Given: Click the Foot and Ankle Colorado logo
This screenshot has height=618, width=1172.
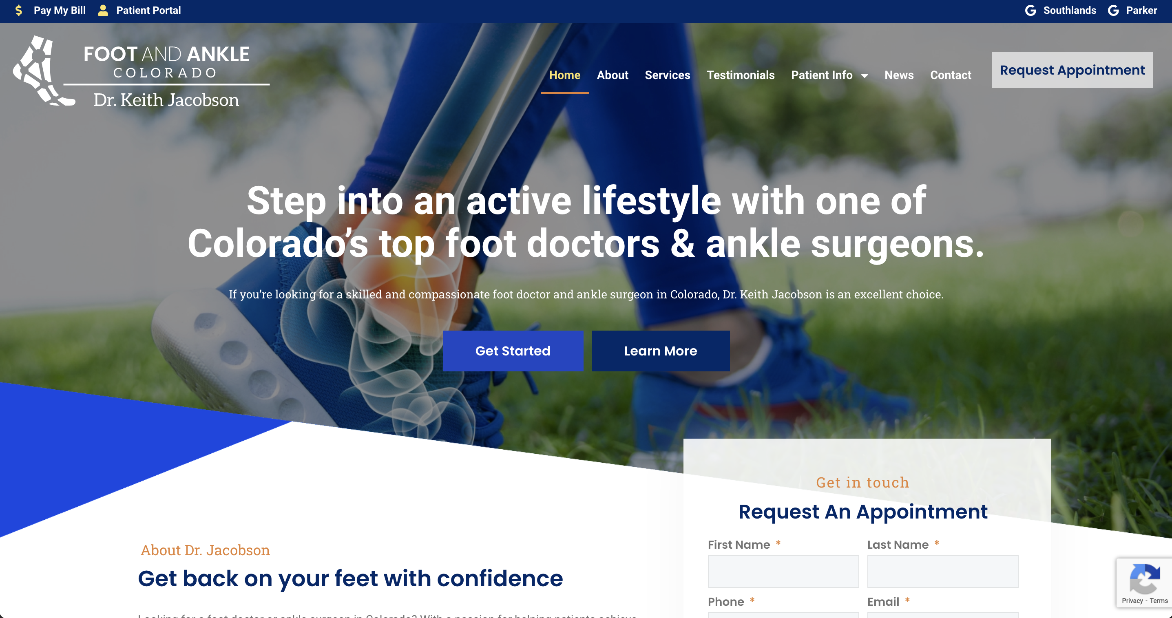Looking at the screenshot, I should pos(141,71).
